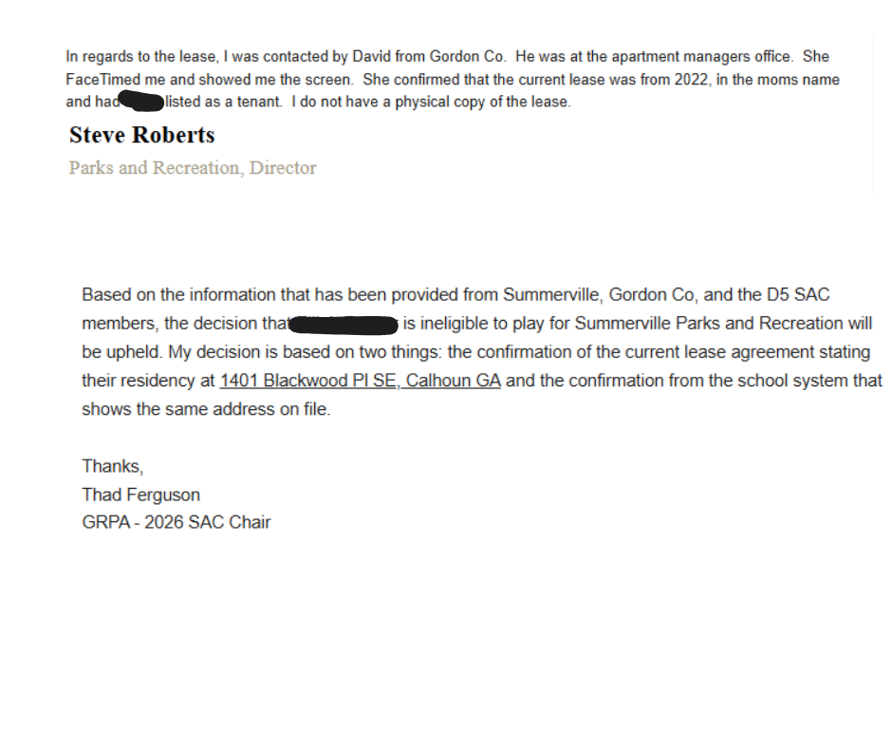Open the 1401 Blackwood Pl SE address link

pyautogui.click(x=360, y=382)
